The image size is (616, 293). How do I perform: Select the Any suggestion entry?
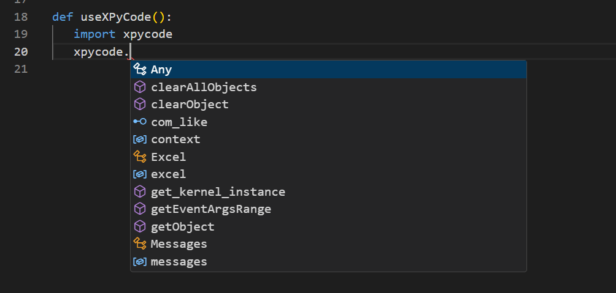click(x=161, y=70)
